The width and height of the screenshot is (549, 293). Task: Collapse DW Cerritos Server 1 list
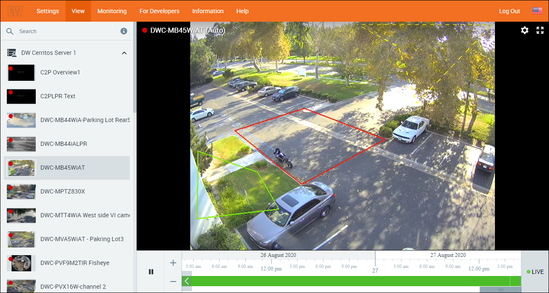pyautogui.click(x=124, y=53)
